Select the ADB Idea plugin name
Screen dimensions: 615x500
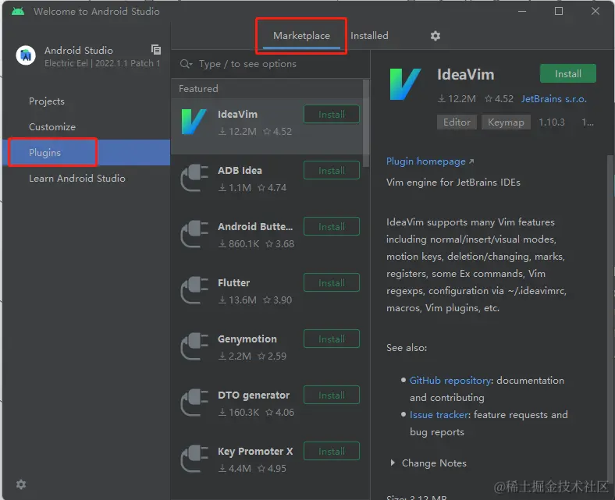240,170
